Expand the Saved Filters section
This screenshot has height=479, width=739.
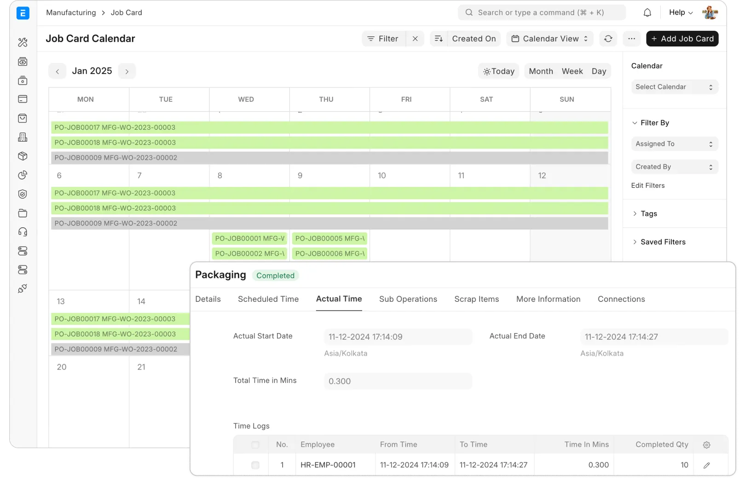(x=663, y=242)
